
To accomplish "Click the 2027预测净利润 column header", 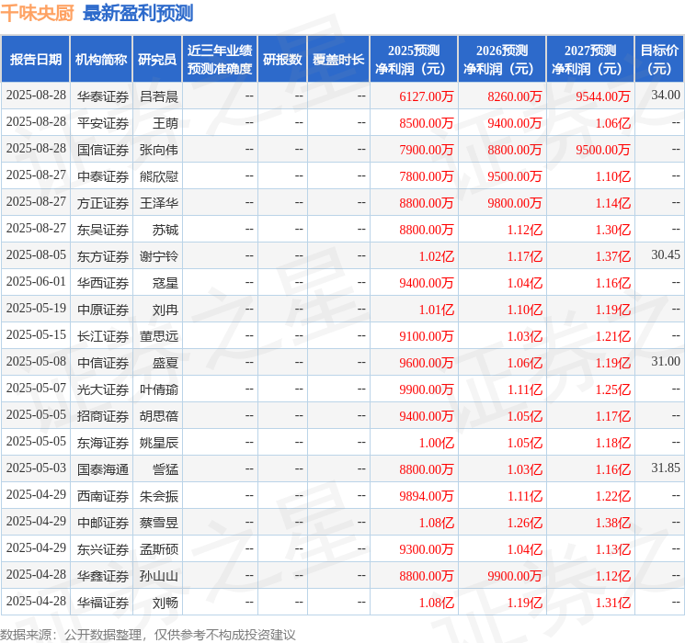I will [590, 60].
